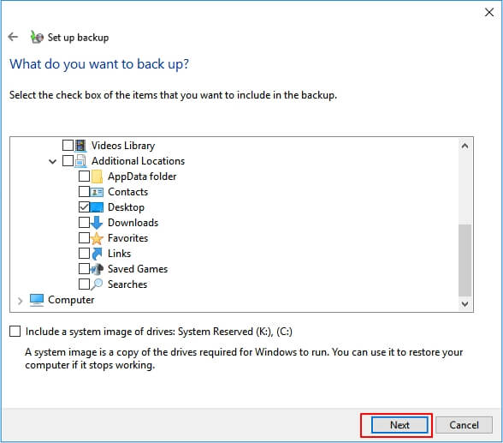Select the Downloads blue arrow icon
This screenshot has height=443, width=503.
pos(97,222)
